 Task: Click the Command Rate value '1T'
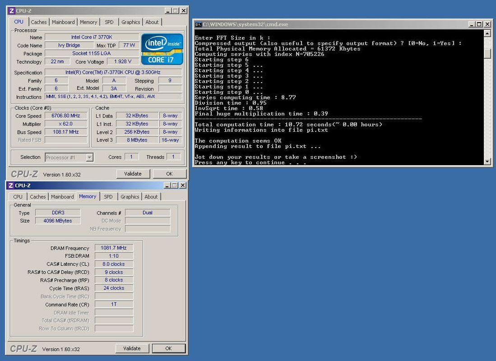pos(114,304)
